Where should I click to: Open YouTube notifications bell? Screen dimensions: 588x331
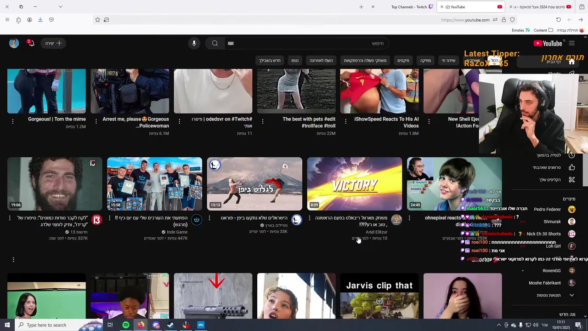[31, 43]
